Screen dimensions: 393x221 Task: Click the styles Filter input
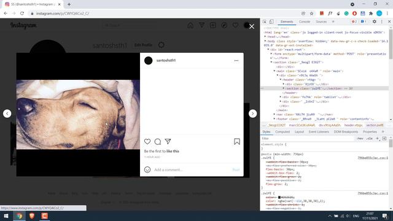click(x=308, y=139)
